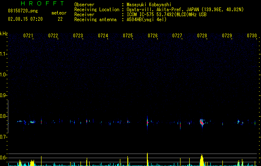261x166 pixels.
Task: Click the 0730 time marker
Action: tap(252, 36)
